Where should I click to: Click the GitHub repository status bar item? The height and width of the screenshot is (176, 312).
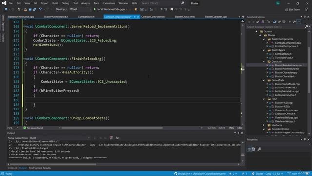coord(200,174)
